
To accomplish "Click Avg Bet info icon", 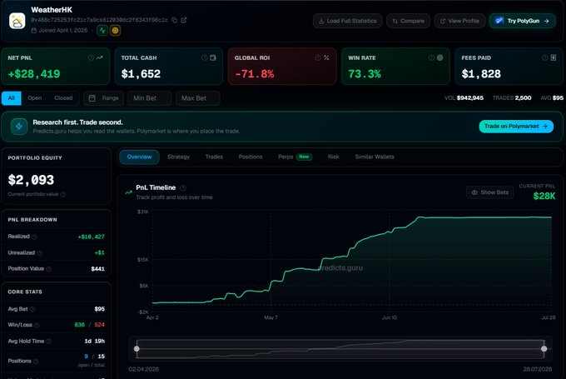I will click(32, 309).
